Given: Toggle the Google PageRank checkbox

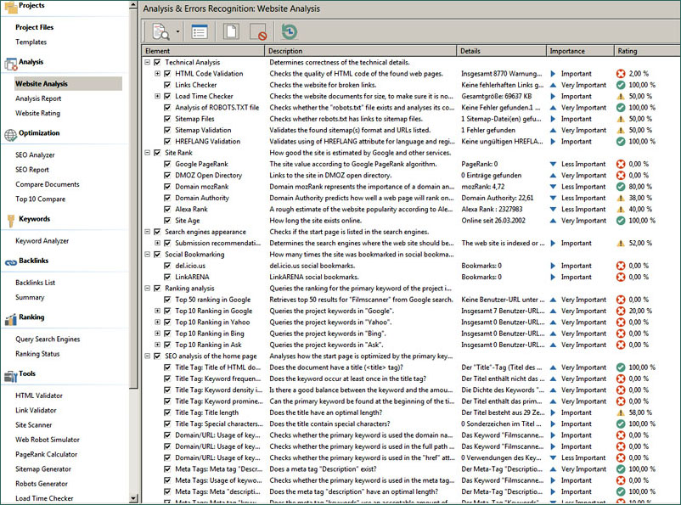Looking at the screenshot, I should coord(168,164).
